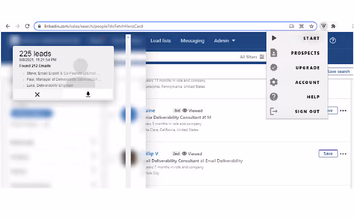Open three-dot menu for the 3rd-degree lead

(x=343, y=110)
